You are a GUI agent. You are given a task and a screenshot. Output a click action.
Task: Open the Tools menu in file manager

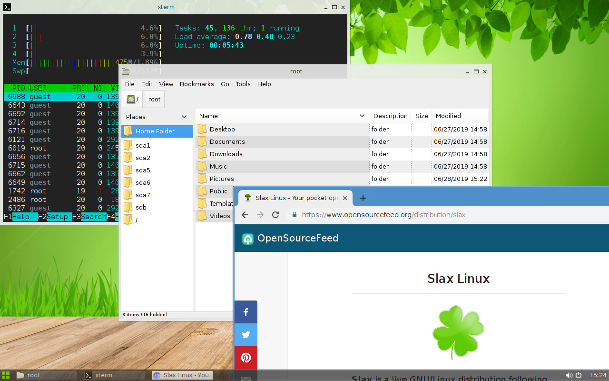click(243, 84)
